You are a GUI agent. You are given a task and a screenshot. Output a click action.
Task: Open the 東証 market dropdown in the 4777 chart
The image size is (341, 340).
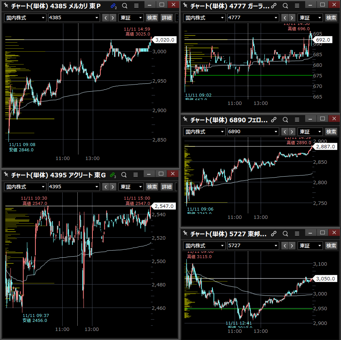(x=320, y=18)
